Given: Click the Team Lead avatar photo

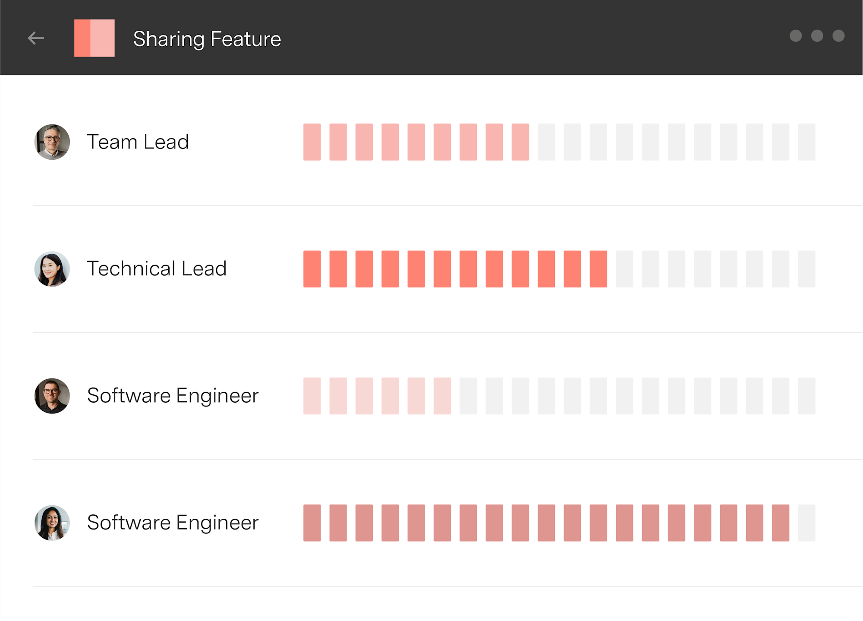Looking at the screenshot, I should click(52, 142).
